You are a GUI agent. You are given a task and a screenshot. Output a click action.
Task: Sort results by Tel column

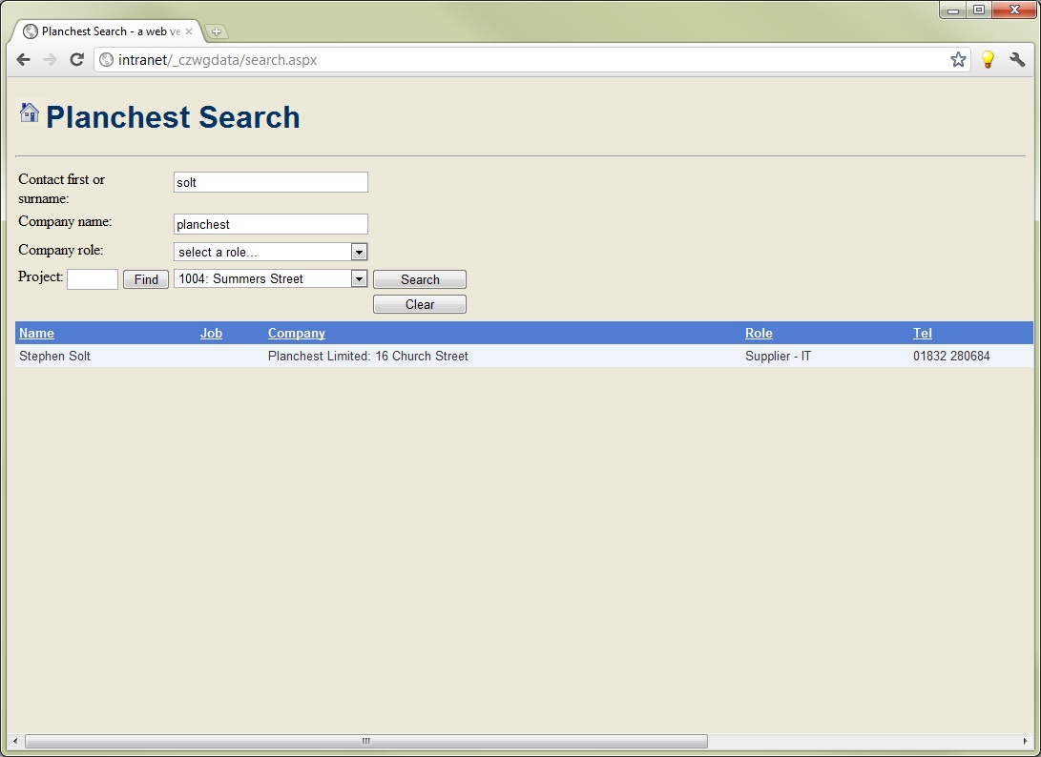922,333
